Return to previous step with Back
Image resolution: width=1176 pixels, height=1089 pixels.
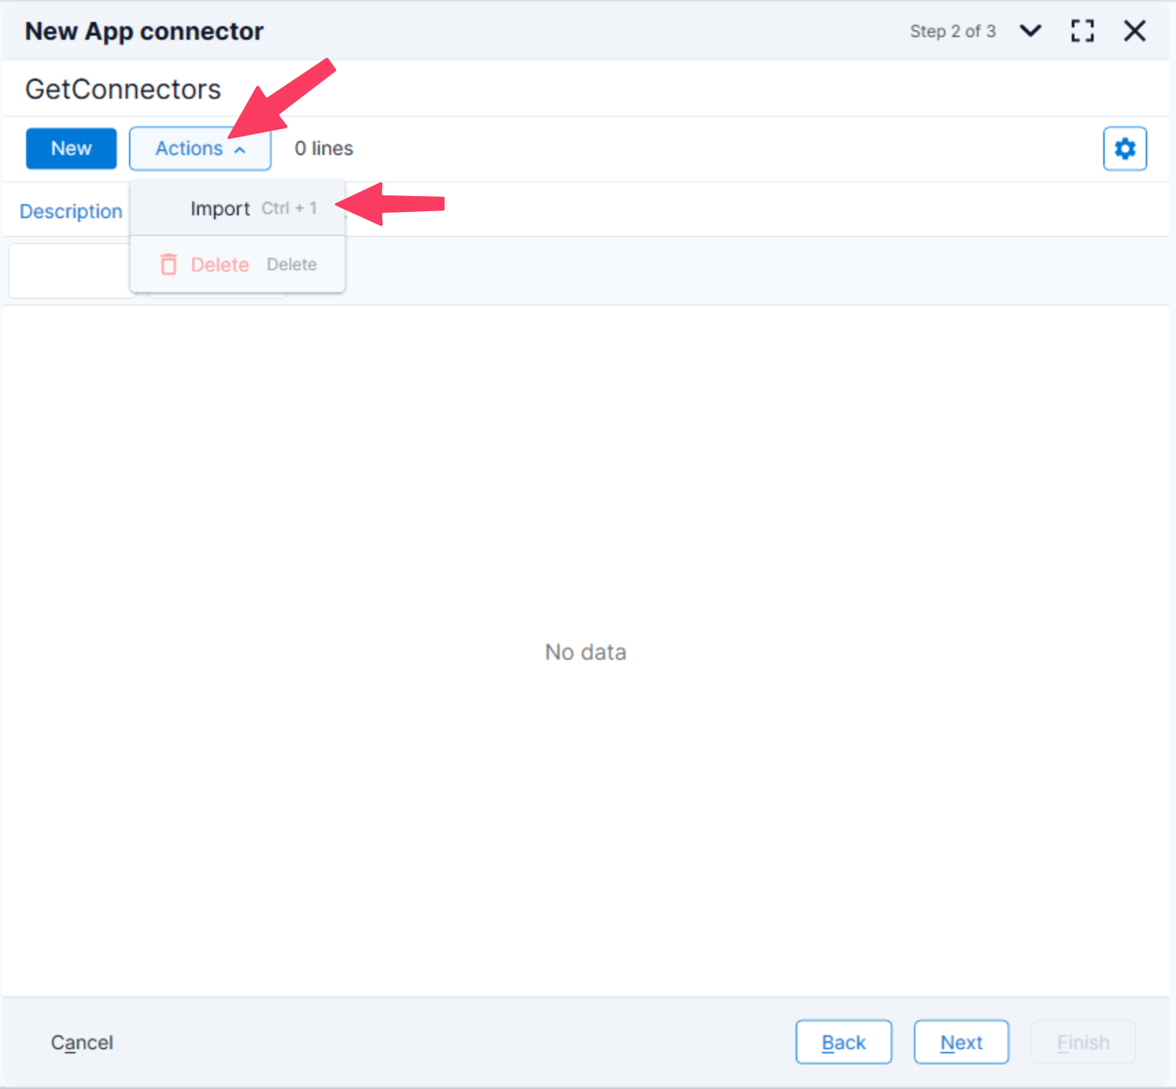pyautogui.click(x=843, y=1042)
